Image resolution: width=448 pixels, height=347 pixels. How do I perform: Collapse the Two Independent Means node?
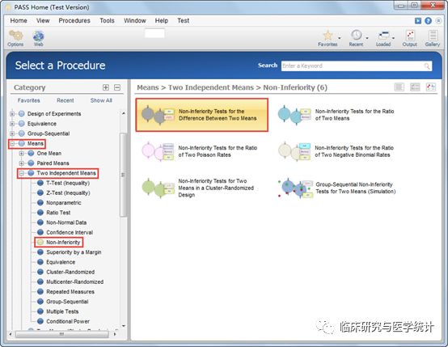click(x=21, y=173)
